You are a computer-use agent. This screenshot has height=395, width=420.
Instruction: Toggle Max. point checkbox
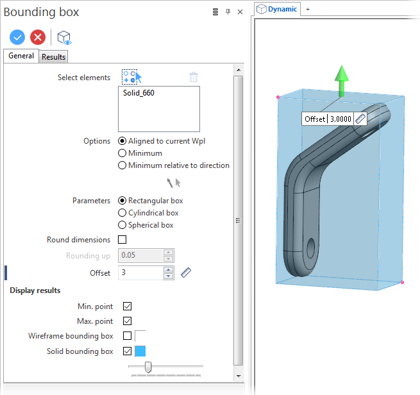click(x=127, y=321)
